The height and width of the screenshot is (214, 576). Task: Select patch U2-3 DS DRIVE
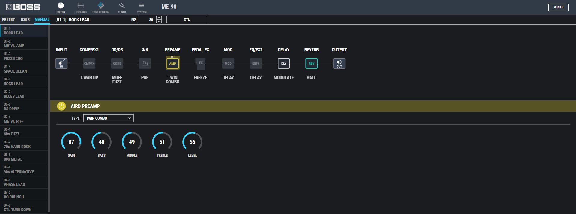pos(24,106)
